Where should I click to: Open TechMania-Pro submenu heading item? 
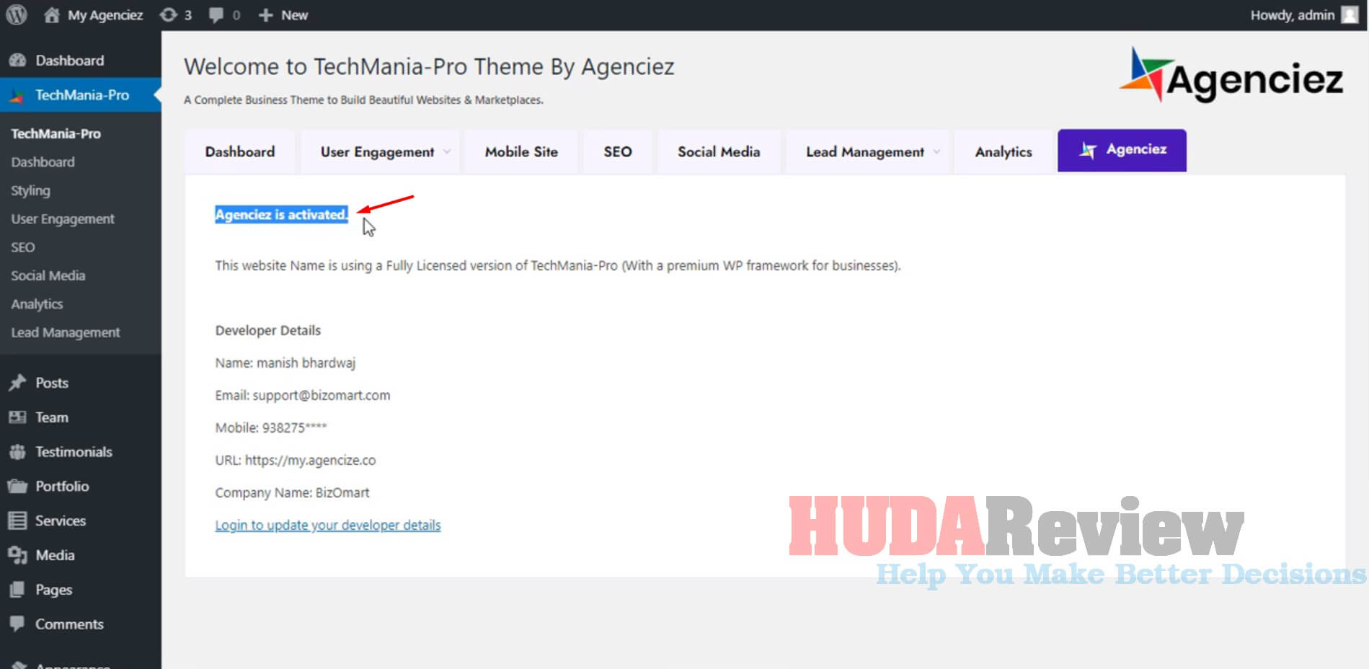click(56, 133)
